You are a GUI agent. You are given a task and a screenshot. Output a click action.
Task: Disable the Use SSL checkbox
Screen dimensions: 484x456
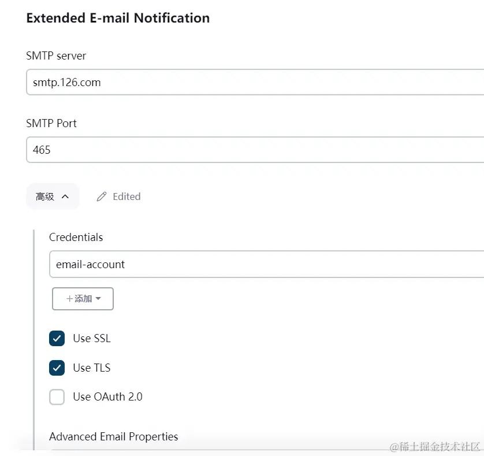pos(57,339)
